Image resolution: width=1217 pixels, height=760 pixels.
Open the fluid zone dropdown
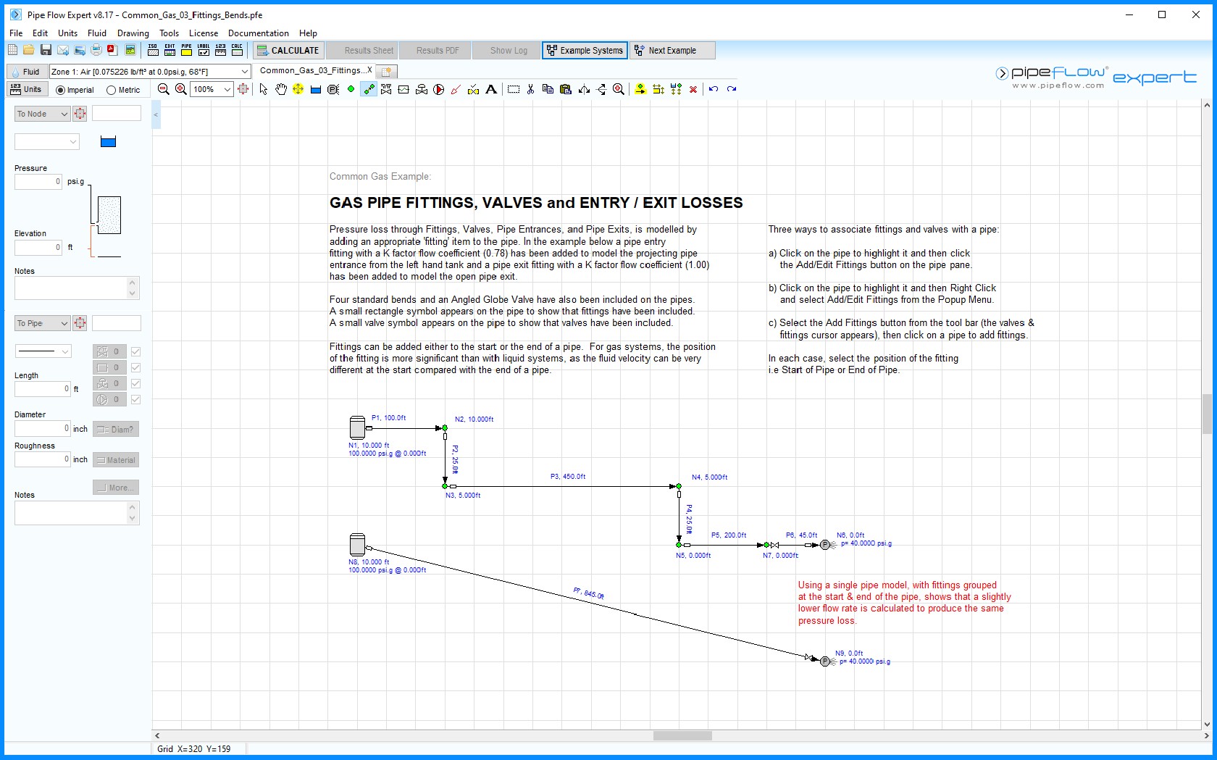[x=245, y=72]
